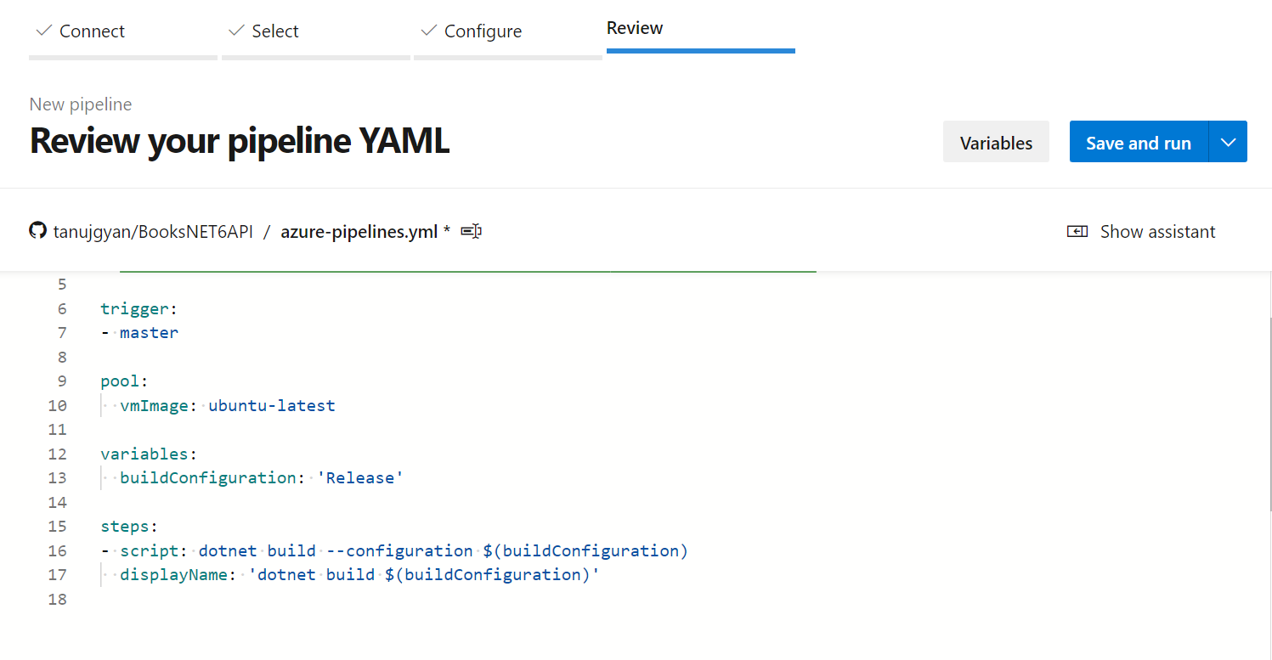The height and width of the screenshot is (660, 1272).
Task: Click the checkmark on the Select step
Action: point(235,31)
